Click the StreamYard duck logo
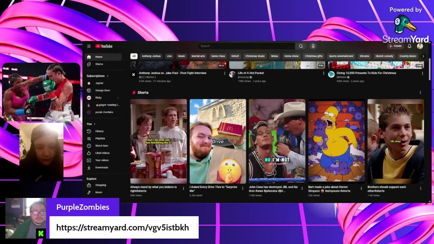Screen dimensions: 434x244 tap(405, 24)
